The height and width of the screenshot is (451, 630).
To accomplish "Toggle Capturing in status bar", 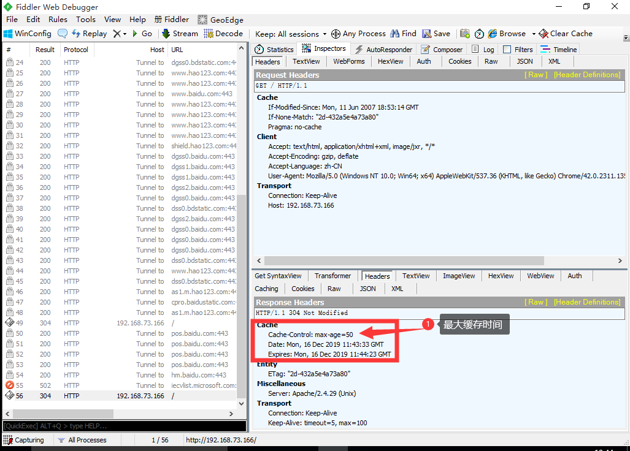I will [x=24, y=440].
